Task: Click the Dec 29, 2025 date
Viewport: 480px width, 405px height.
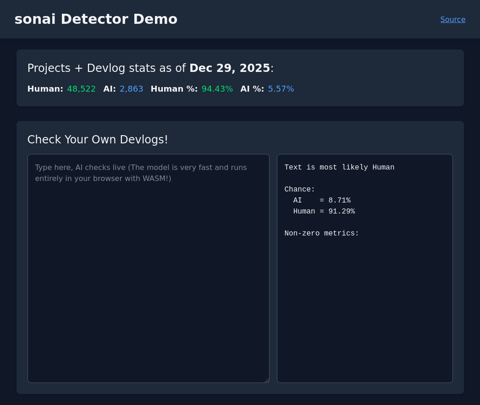Action: coord(229,68)
